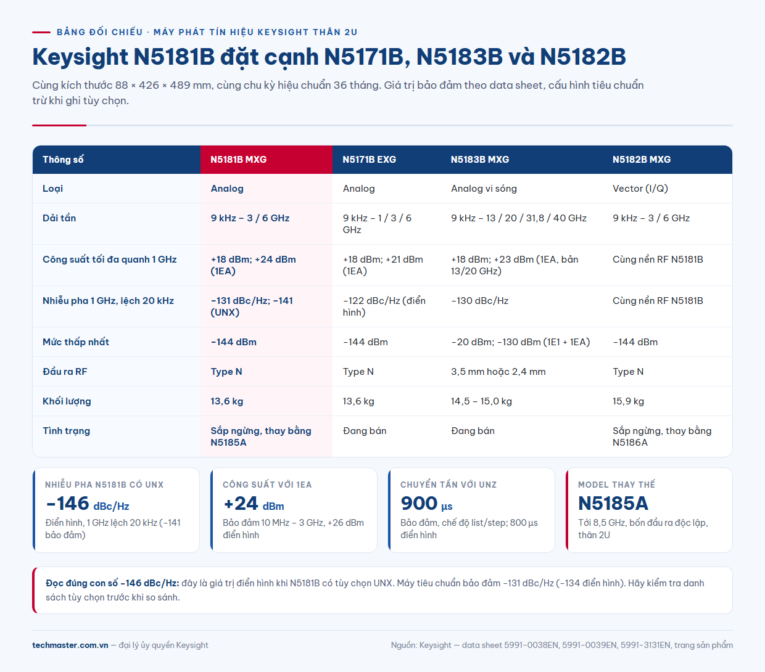Click the 900 µs value
This screenshot has width=765, height=672.
point(426,504)
